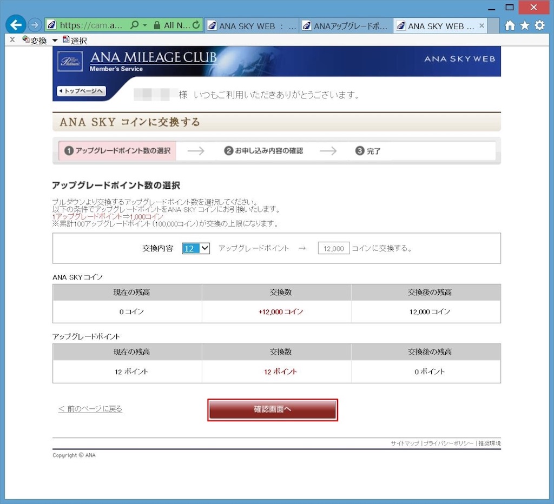Click the 確認画面へ button

coord(273,410)
